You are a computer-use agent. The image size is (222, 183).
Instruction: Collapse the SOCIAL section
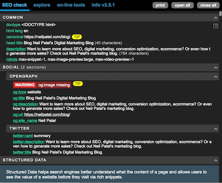215,67
